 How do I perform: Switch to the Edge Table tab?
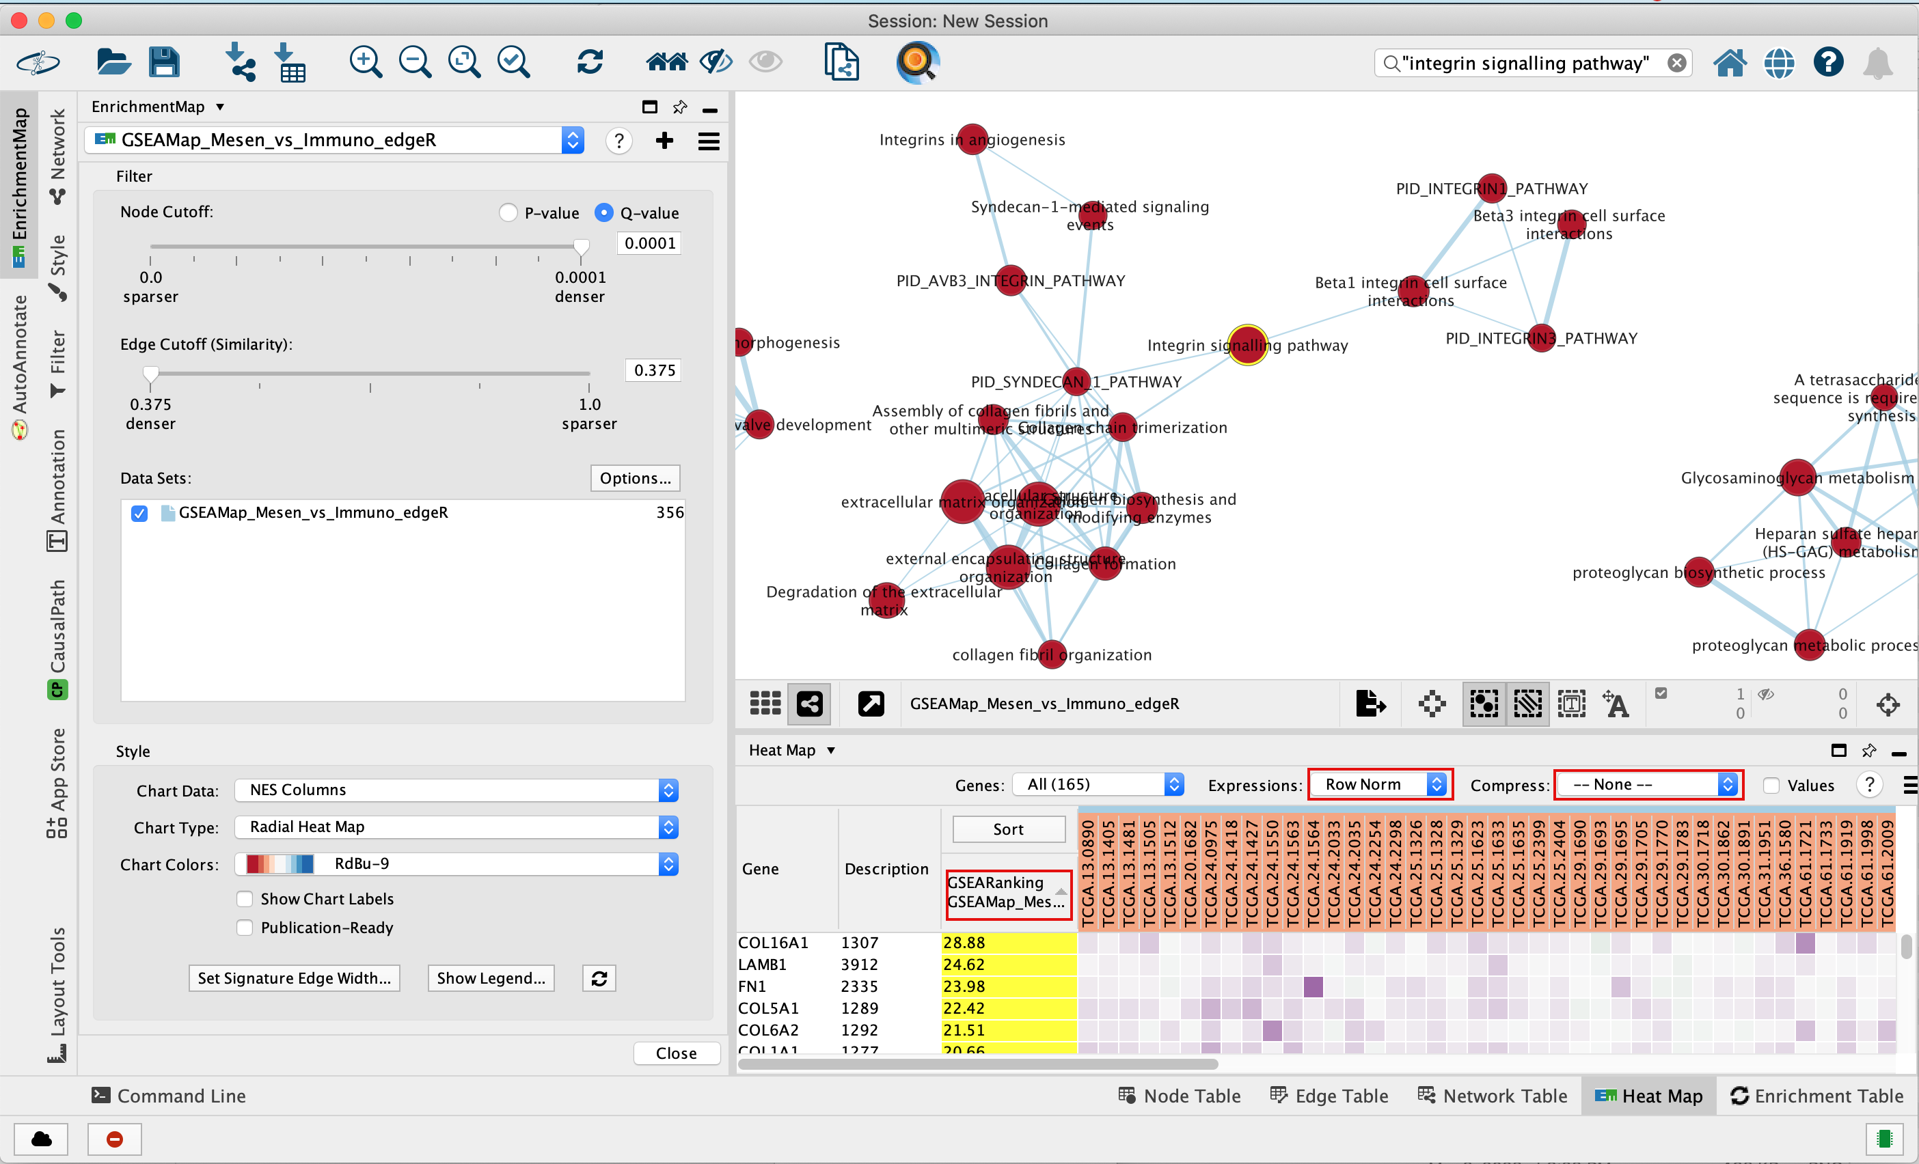pyautogui.click(x=1329, y=1096)
